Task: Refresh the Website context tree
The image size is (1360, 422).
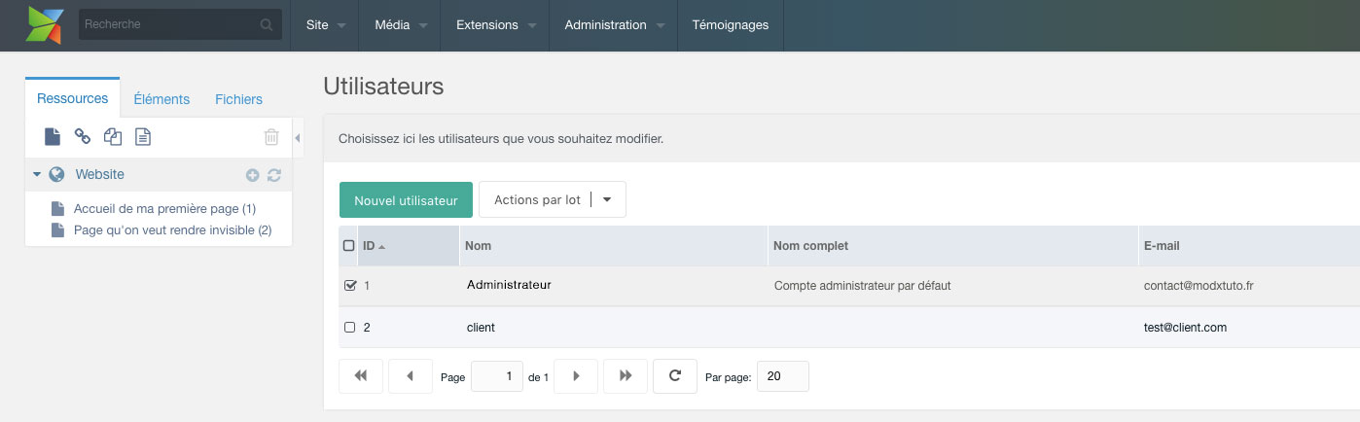Action: click(274, 175)
